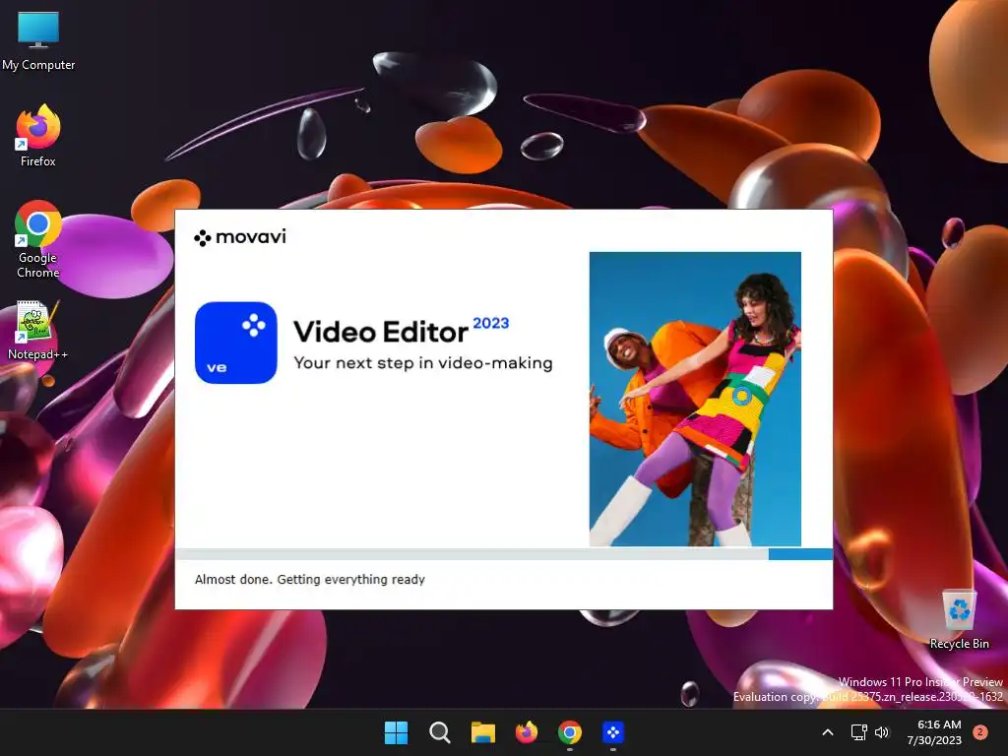The height and width of the screenshot is (756, 1008).
Task: Click the blue Video Editor app logo
Action: [x=236, y=343]
